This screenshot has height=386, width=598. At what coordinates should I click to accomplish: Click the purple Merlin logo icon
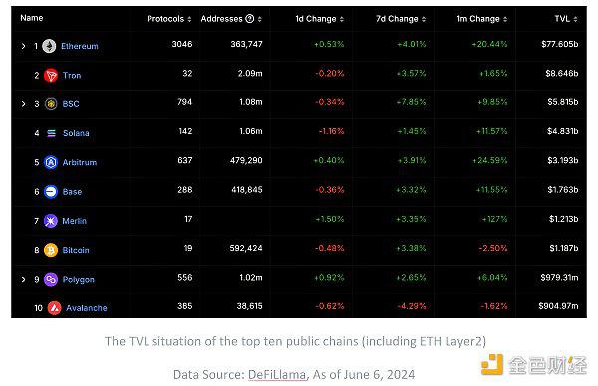pos(51,221)
